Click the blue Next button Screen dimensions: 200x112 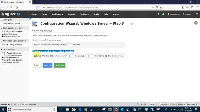[47, 65]
